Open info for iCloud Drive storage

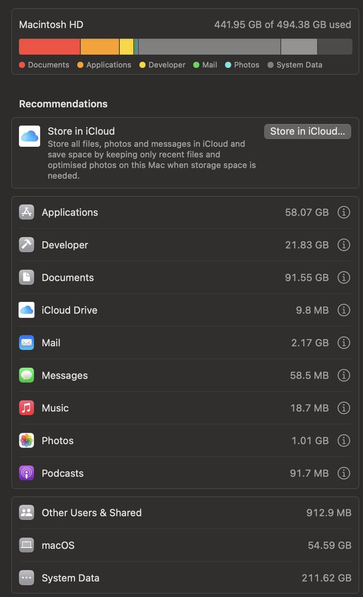[x=344, y=310]
